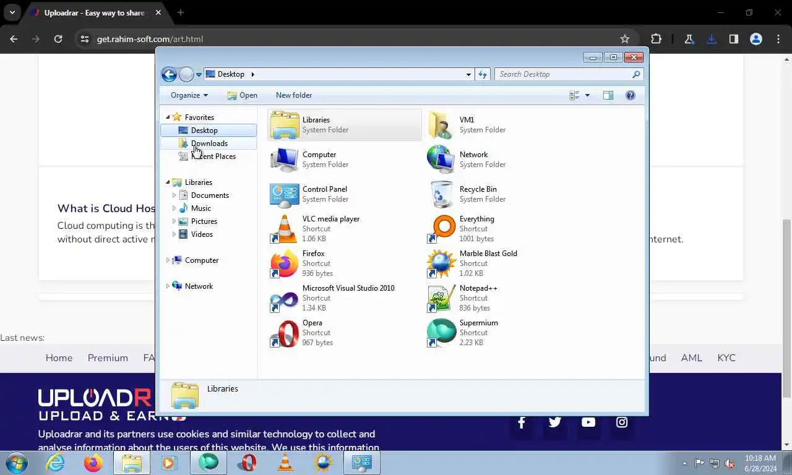Show the preview pane button
The height and width of the screenshot is (475, 792).
(x=608, y=95)
